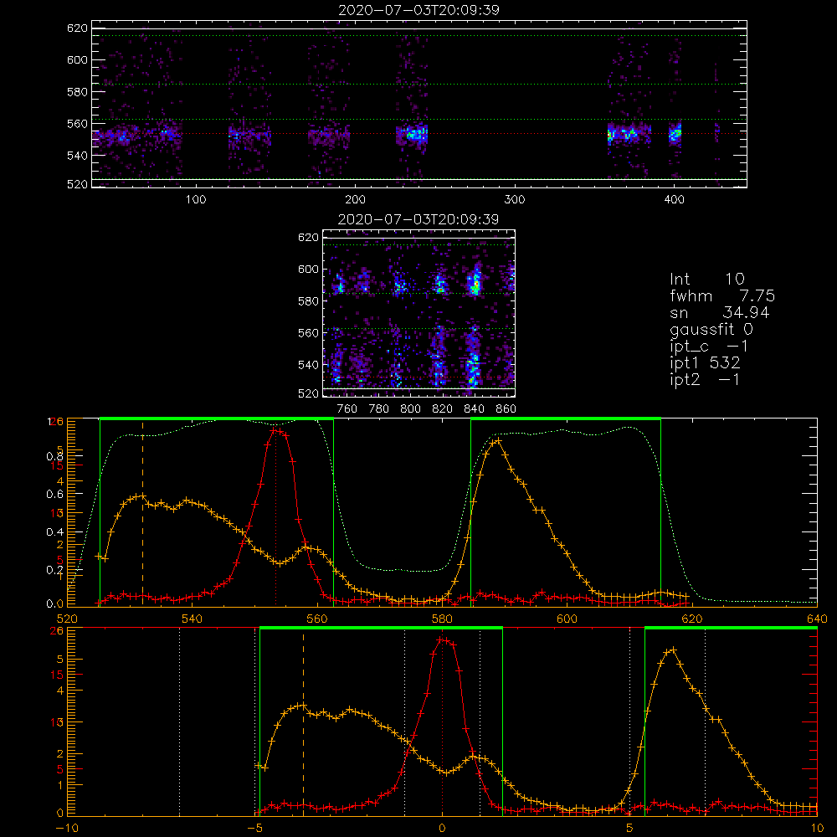Image resolution: width=837 pixels, height=837 pixels.
Task: Click the 540 label on middle plot y-axis
Action: 309,365
